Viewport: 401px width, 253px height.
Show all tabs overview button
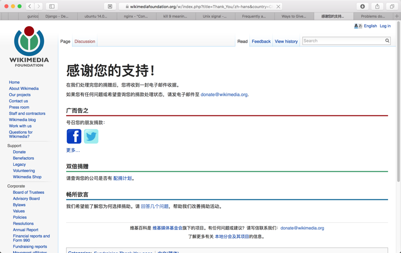[x=392, y=7]
